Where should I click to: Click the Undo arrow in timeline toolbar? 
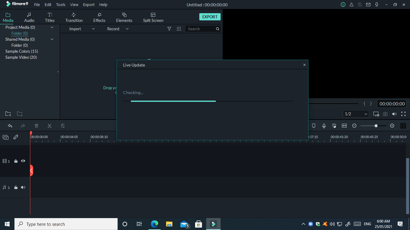point(10,126)
